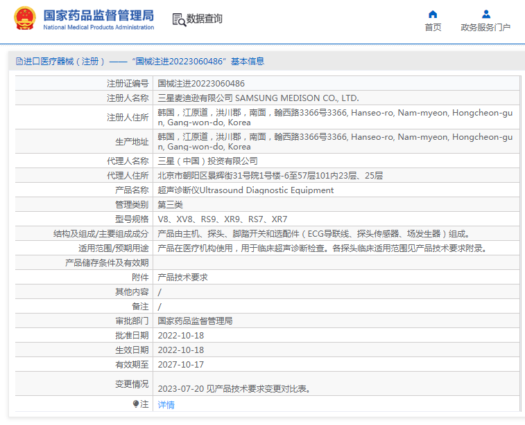
Task: Click the 政务服务门户 user icon
Action: tap(486, 14)
